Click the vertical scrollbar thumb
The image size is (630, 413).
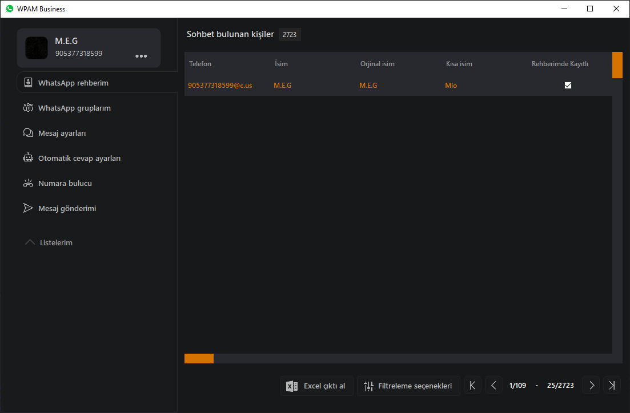(617, 65)
